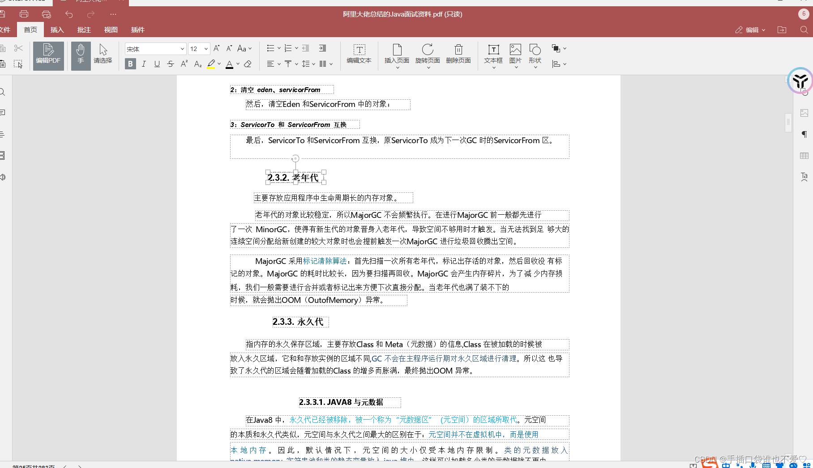The height and width of the screenshot is (468, 813).
Task: Open search with the magnifier in top right
Action: (804, 30)
